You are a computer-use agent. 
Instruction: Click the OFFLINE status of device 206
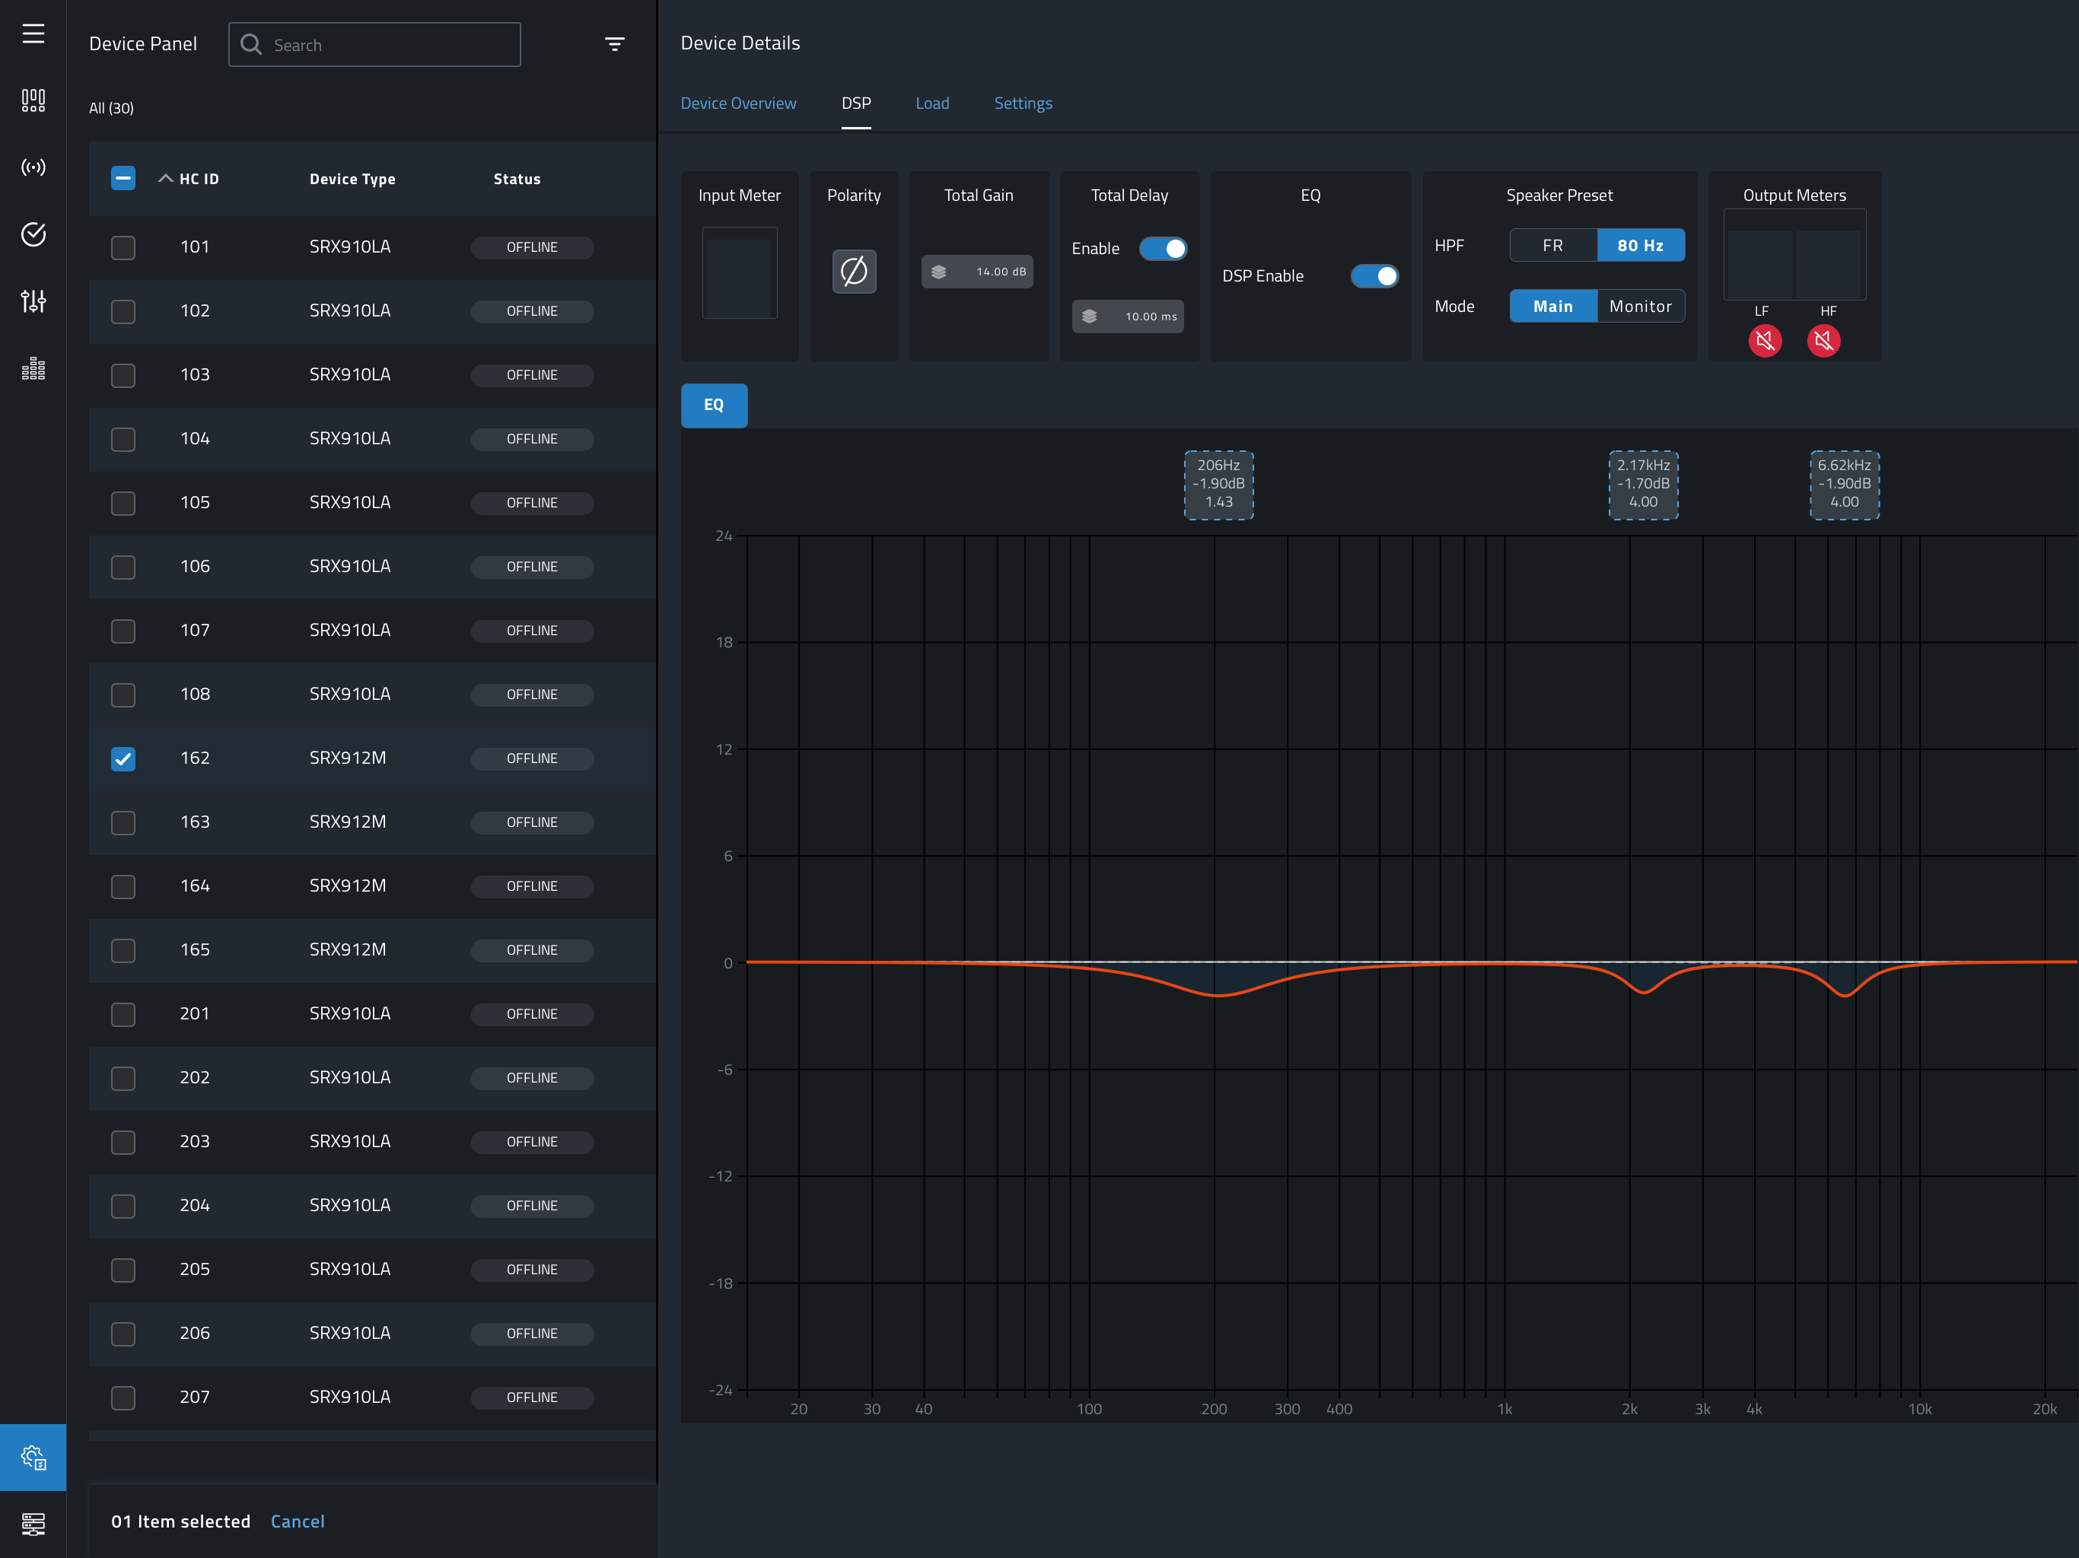(532, 1334)
